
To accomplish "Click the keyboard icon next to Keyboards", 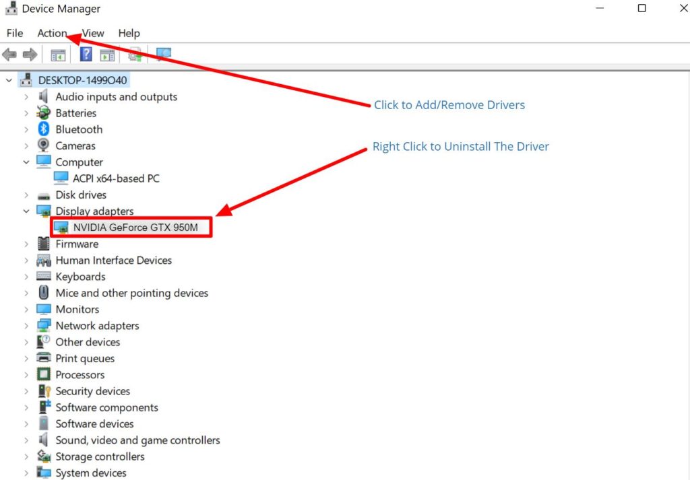I will 44,276.
